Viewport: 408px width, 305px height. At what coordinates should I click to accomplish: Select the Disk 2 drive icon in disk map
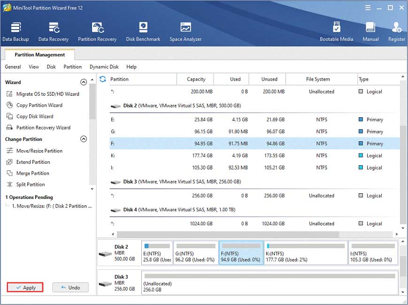point(105,253)
